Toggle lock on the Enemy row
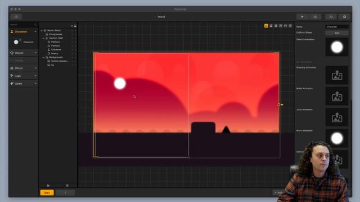 pyautogui.click(x=75, y=53)
